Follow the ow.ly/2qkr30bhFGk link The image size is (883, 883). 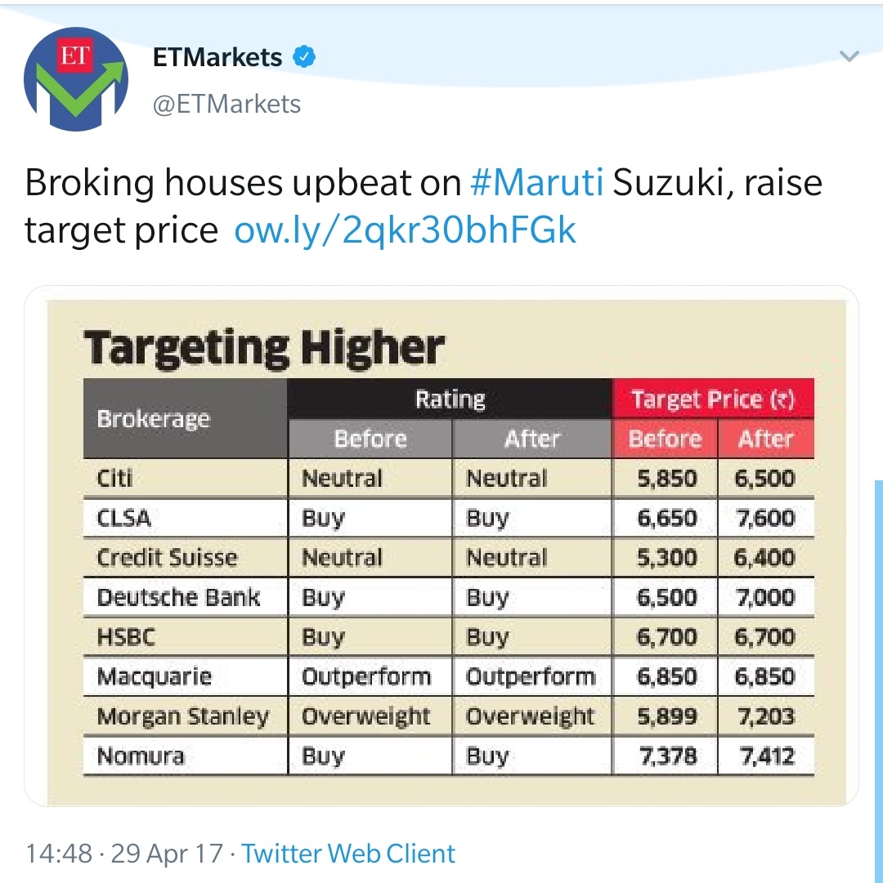(405, 230)
